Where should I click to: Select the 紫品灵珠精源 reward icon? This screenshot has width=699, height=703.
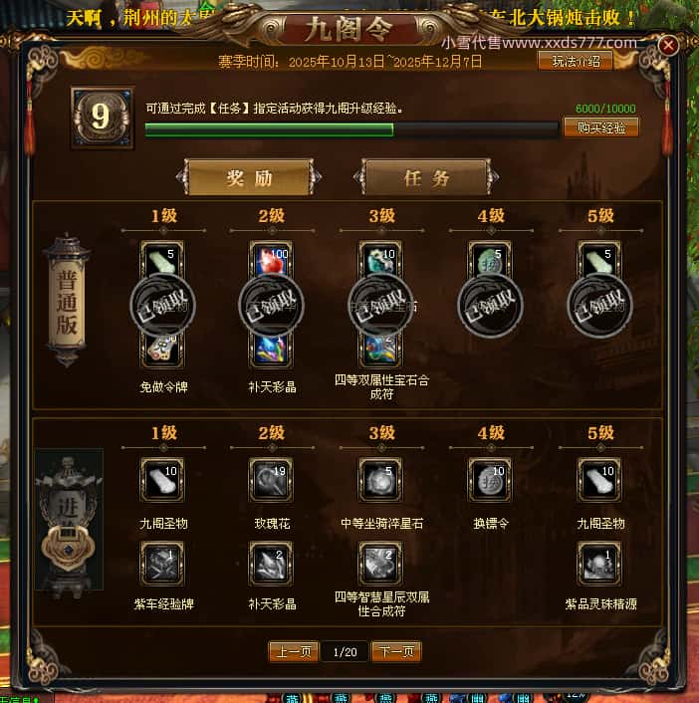click(599, 564)
